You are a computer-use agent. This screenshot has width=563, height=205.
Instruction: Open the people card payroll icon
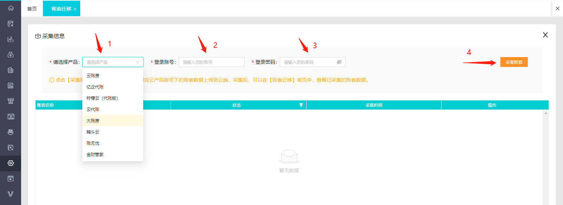(x=11, y=117)
